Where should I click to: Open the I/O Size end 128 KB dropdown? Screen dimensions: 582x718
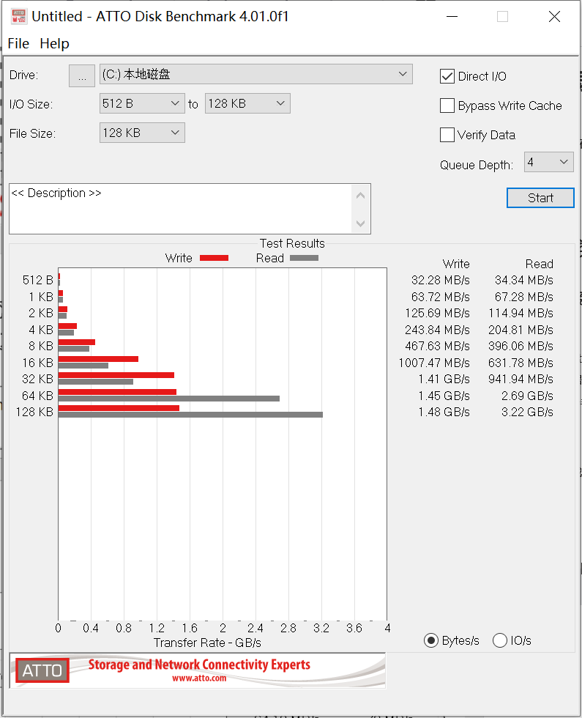click(x=247, y=103)
